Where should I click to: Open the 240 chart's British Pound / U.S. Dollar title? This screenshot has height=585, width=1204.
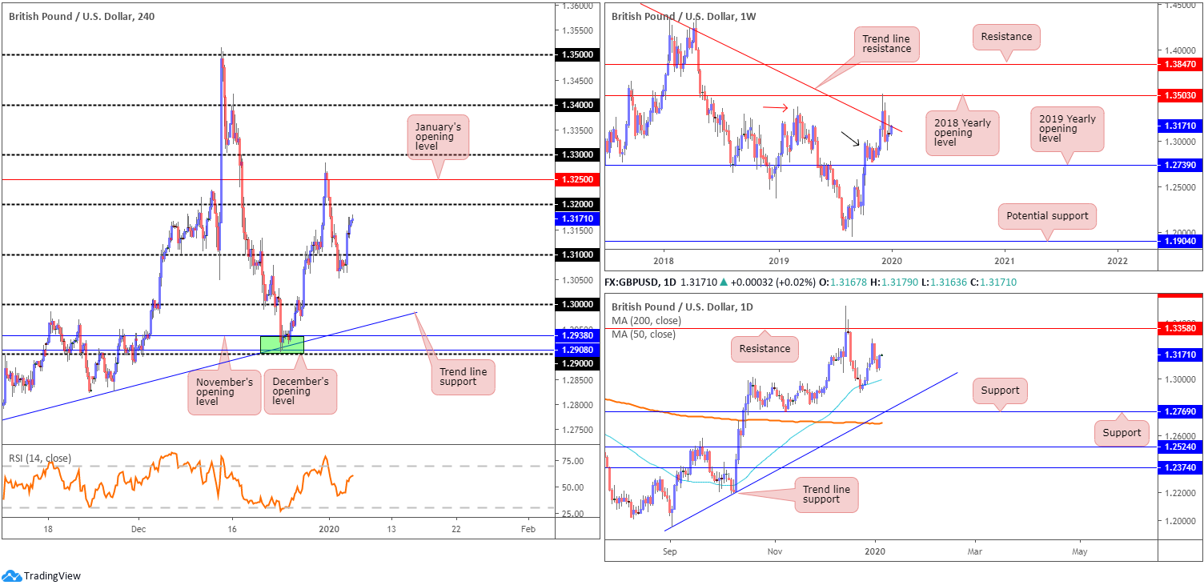(x=88, y=16)
